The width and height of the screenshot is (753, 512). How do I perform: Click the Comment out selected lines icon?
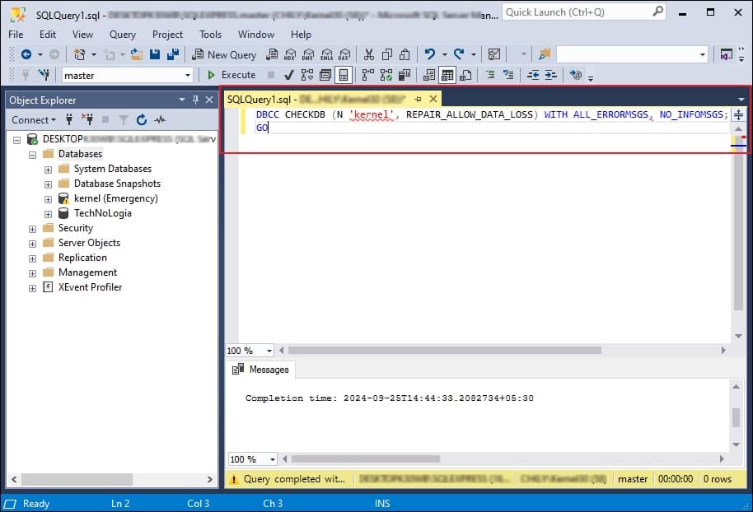490,75
